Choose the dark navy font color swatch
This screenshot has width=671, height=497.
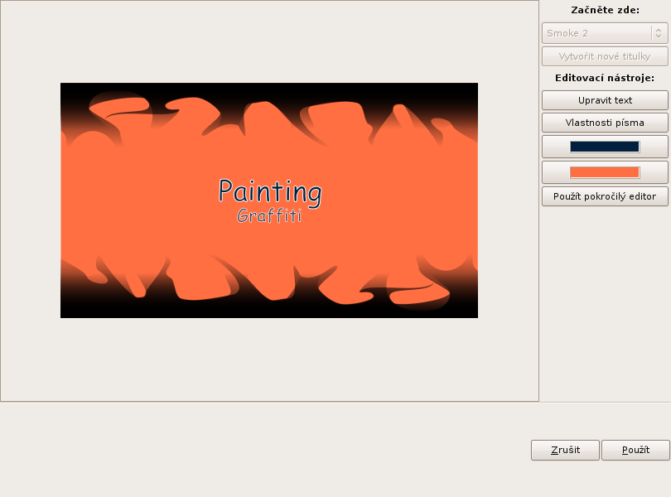(x=605, y=147)
